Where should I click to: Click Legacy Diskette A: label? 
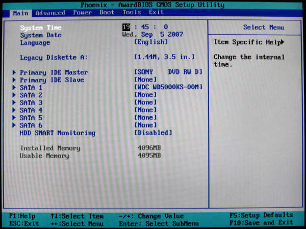54,58
